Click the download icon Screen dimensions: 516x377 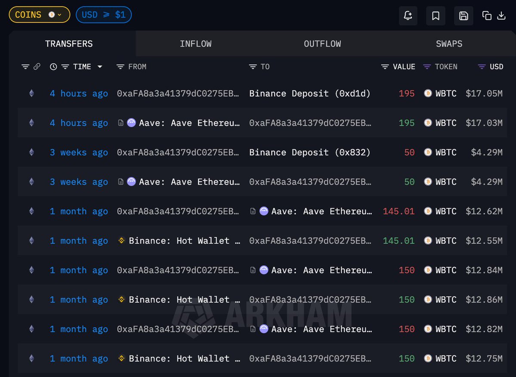tap(501, 16)
